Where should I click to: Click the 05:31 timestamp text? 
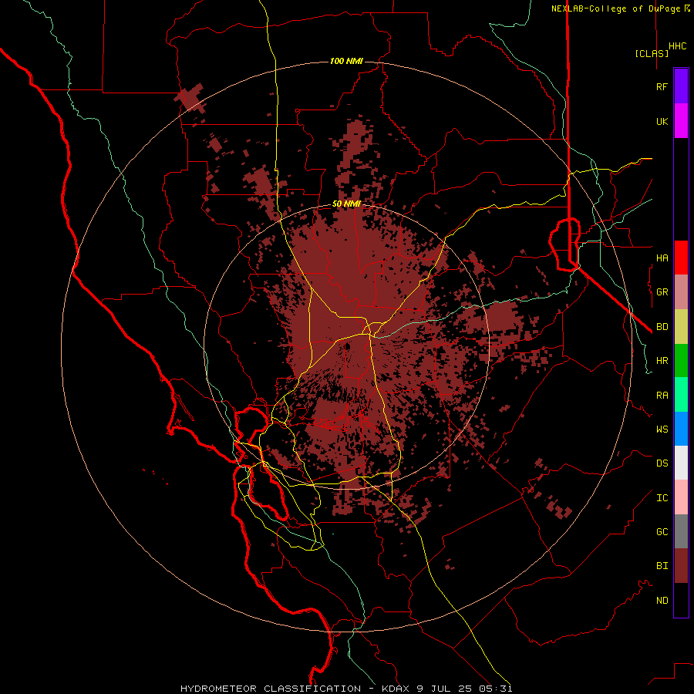pos(495,689)
